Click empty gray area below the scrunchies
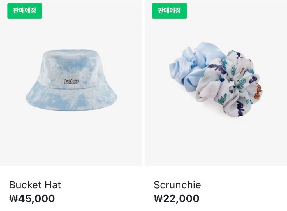287x211 pixels. coord(216,142)
